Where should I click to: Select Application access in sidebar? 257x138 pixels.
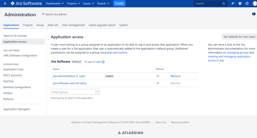click(x=23, y=42)
